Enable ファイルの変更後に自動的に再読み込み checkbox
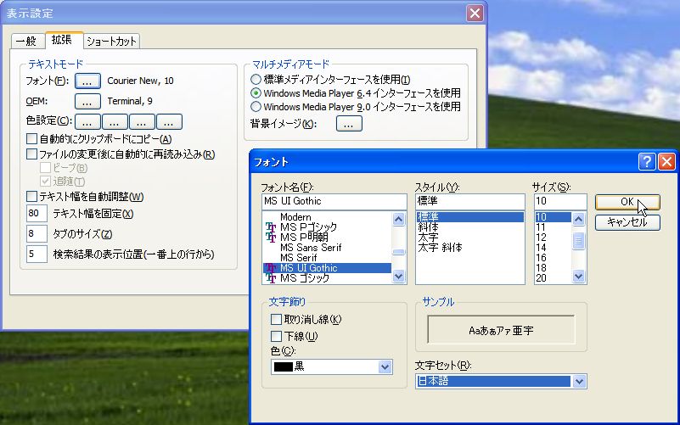Image resolution: width=680 pixels, height=425 pixels. (x=31, y=154)
